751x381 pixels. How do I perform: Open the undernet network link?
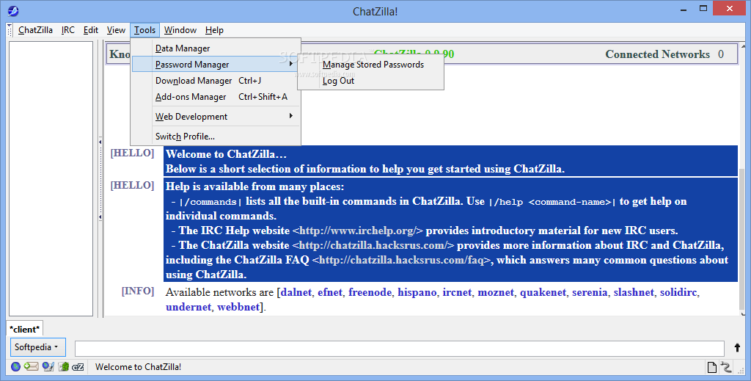(188, 307)
